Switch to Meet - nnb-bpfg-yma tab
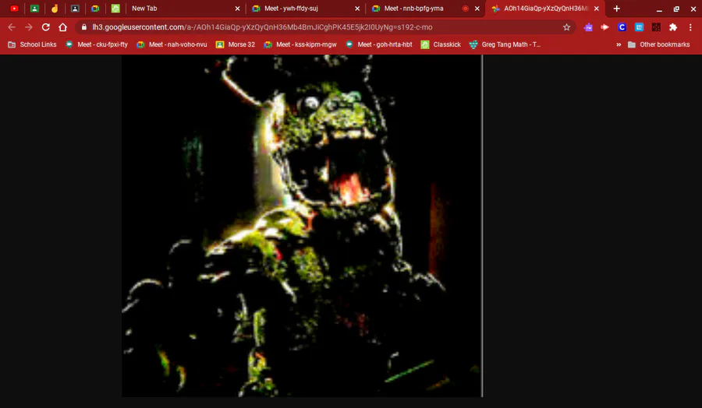 pyautogui.click(x=426, y=9)
